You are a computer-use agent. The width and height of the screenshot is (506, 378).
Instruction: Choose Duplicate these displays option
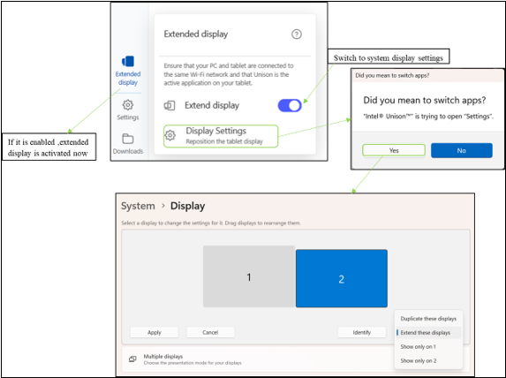(x=428, y=319)
